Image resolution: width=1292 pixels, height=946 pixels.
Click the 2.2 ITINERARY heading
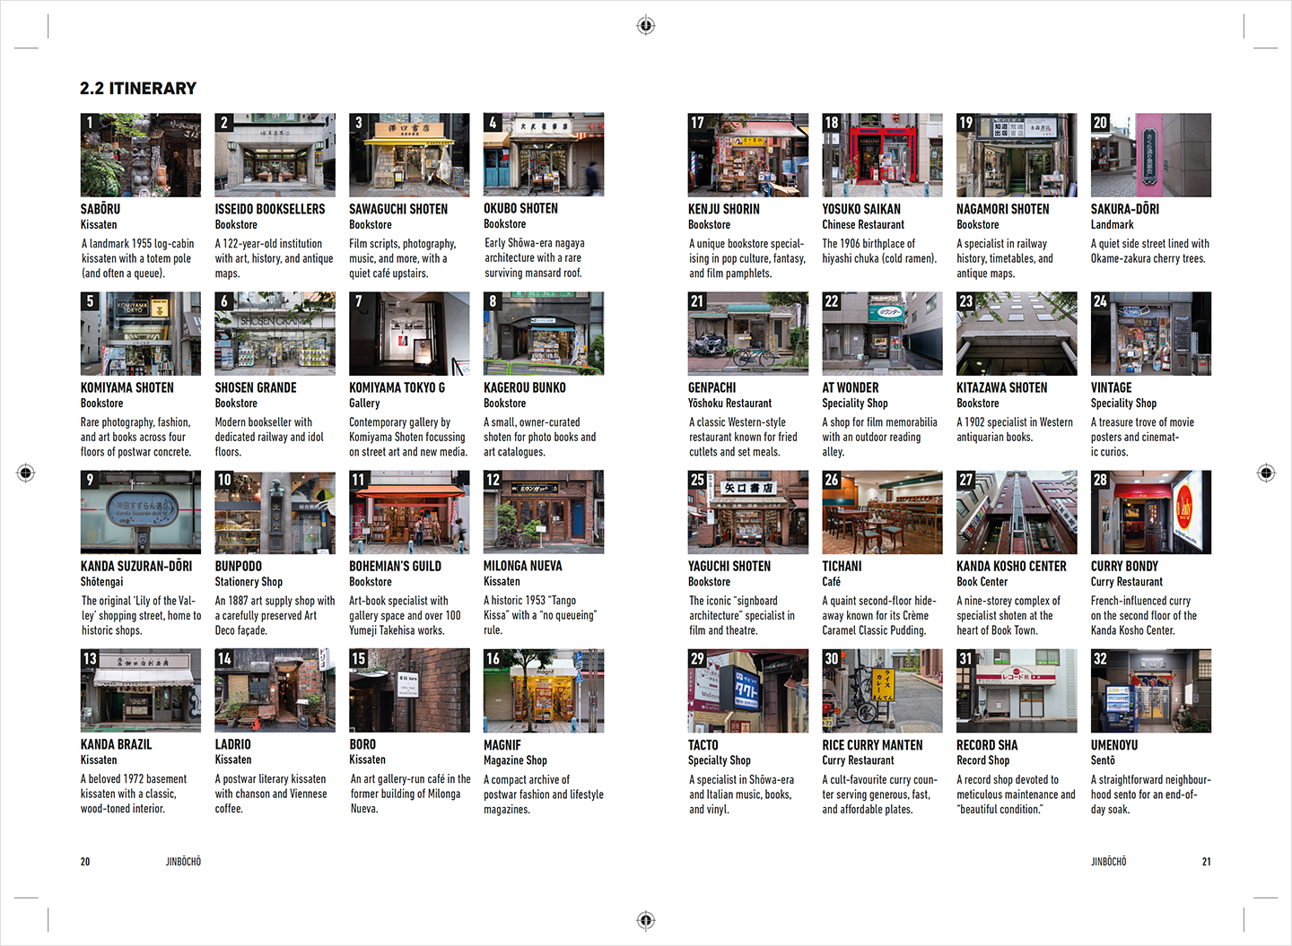(138, 88)
